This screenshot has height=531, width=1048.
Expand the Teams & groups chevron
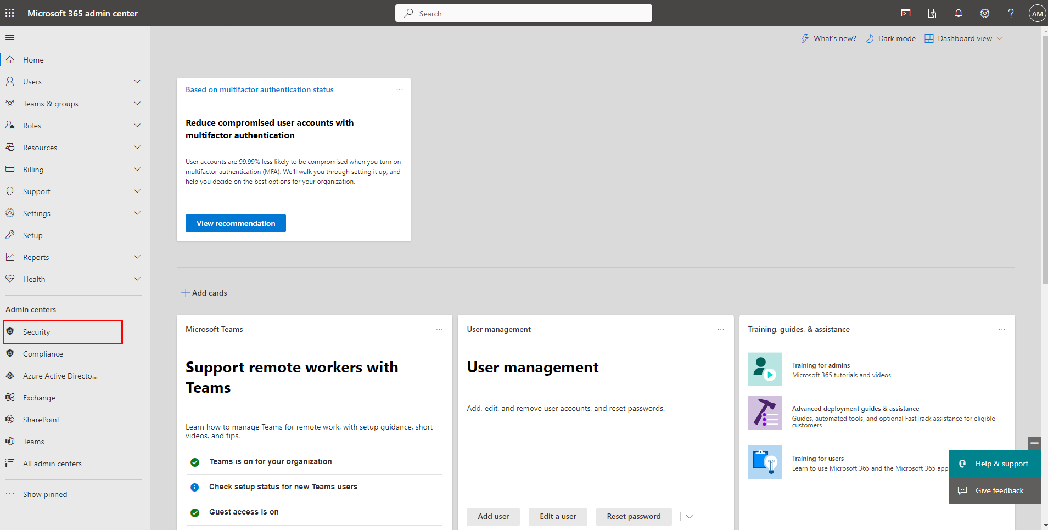tap(137, 104)
